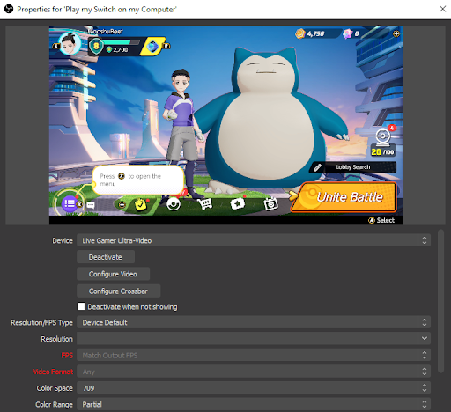Viewport: 451px width, 412px height.
Task: Click the minus button icon in bottom bar
Action: pyautogui.click(x=122, y=204)
